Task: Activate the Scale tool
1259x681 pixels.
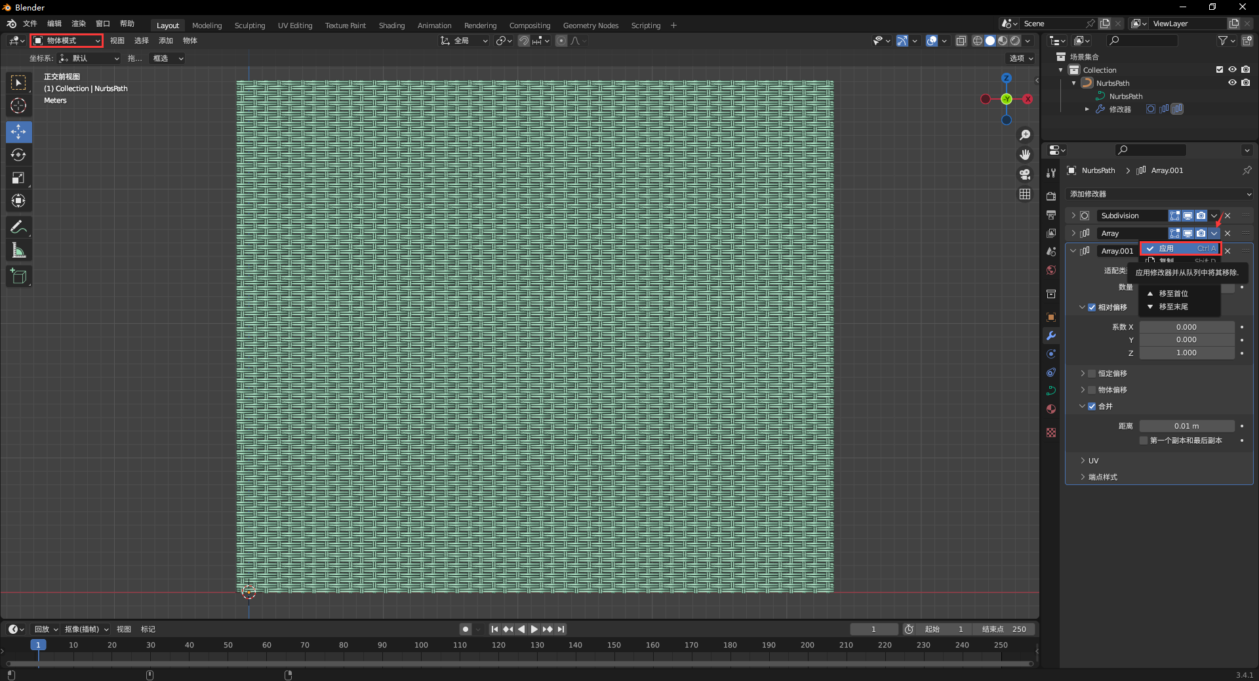Action: pyautogui.click(x=18, y=178)
